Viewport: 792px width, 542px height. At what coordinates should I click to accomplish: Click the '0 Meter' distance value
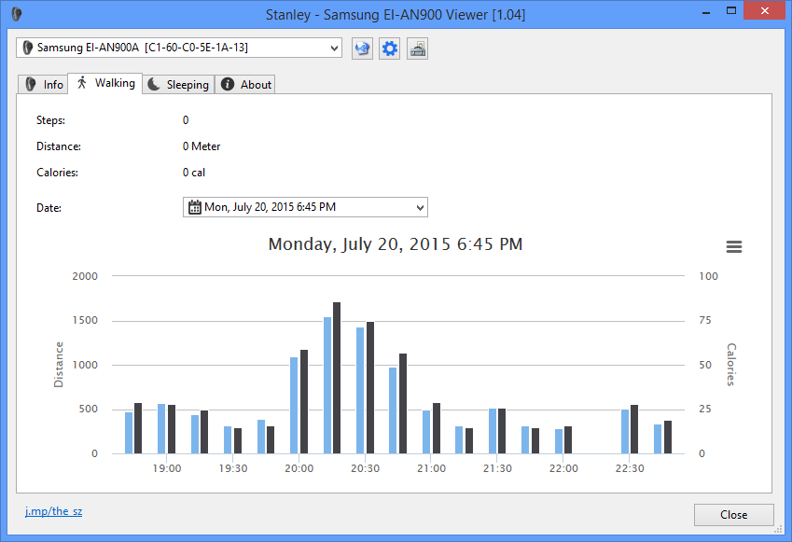(201, 146)
